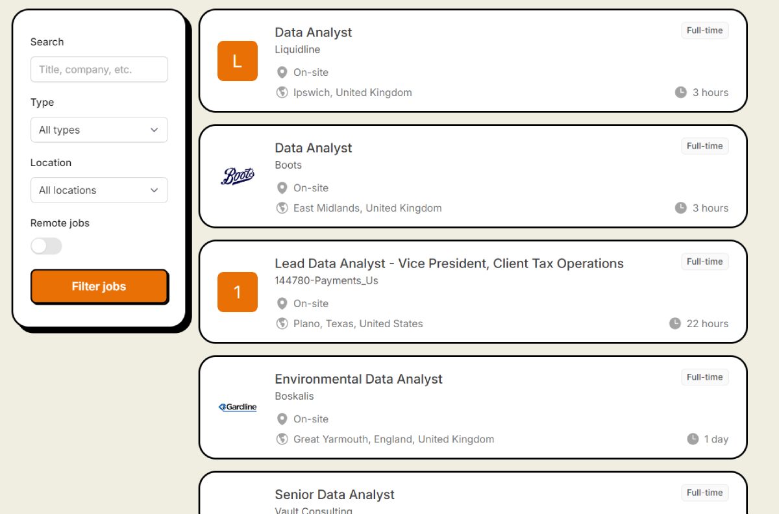Viewport: 779px width, 514px height.
Task: Open the All types dropdown
Action: coord(99,130)
